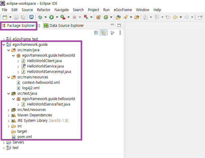Collapse the src/main/java folder

click(9, 50)
